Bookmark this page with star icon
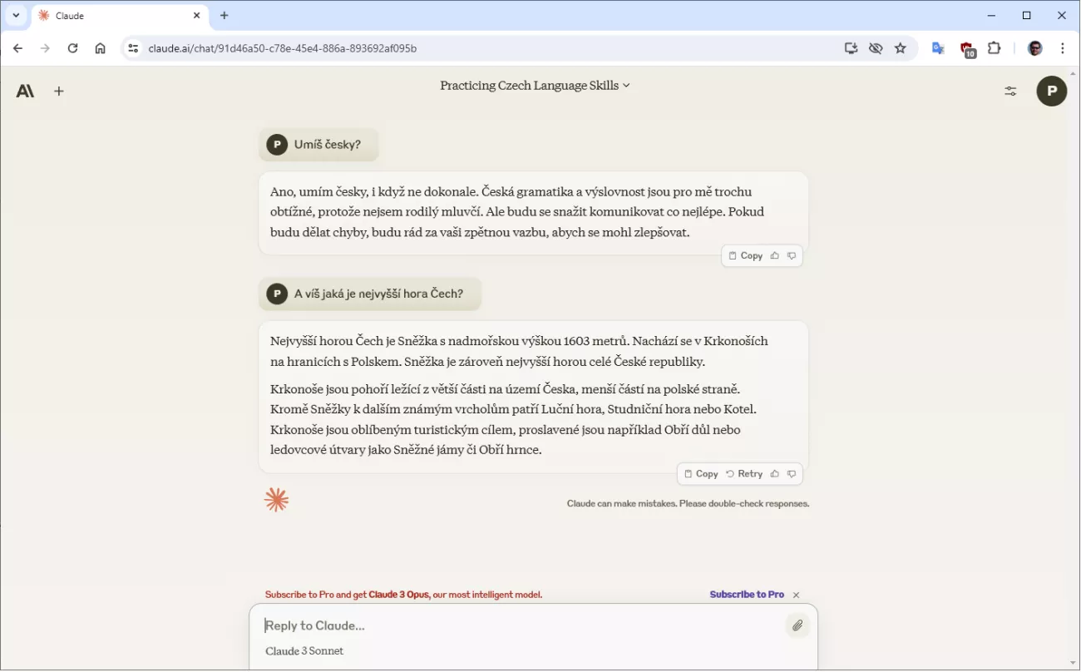1081x672 pixels. pyautogui.click(x=901, y=48)
